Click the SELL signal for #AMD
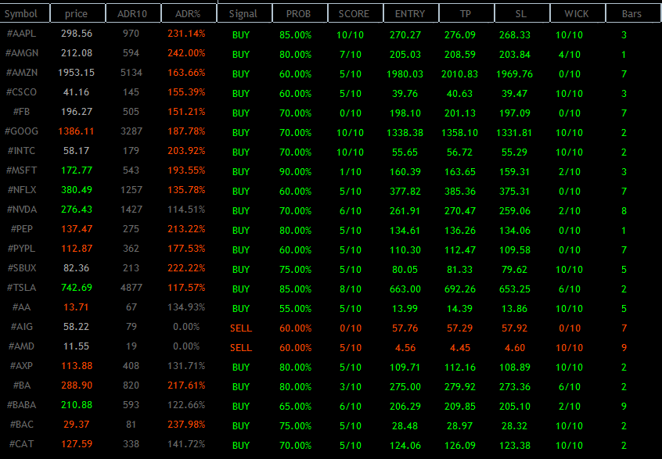This screenshot has height=459, width=662. [x=241, y=348]
